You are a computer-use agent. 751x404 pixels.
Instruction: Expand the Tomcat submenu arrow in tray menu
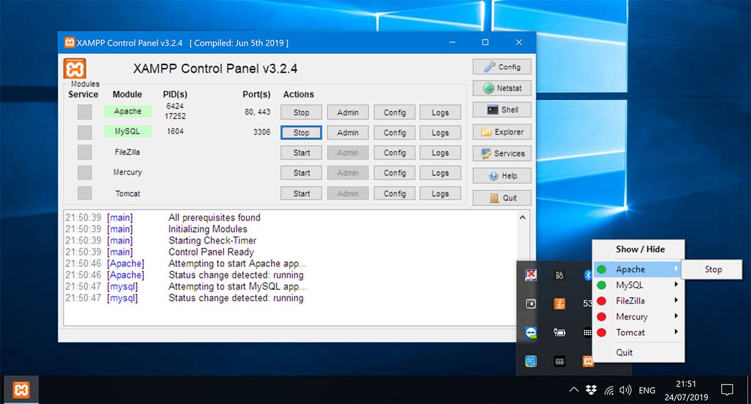pyautogui.click(x=677, y=332)
